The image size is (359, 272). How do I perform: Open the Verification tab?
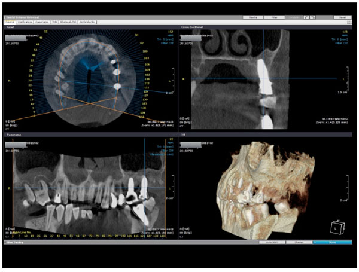pyautogui.click(x=25, y=22)
